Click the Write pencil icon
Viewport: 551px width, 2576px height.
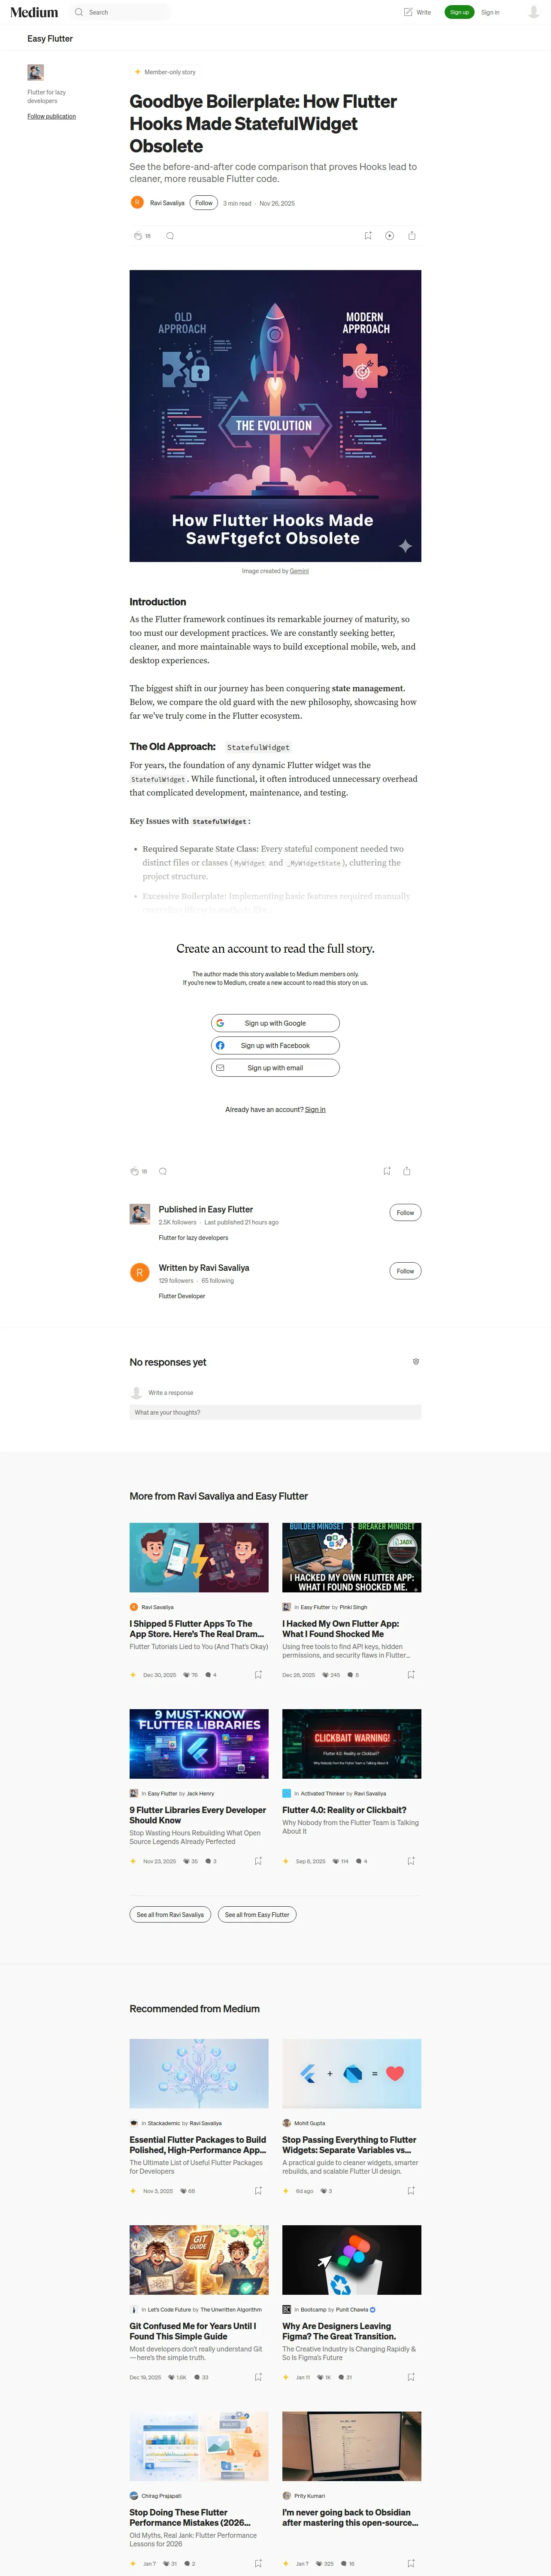408,12
